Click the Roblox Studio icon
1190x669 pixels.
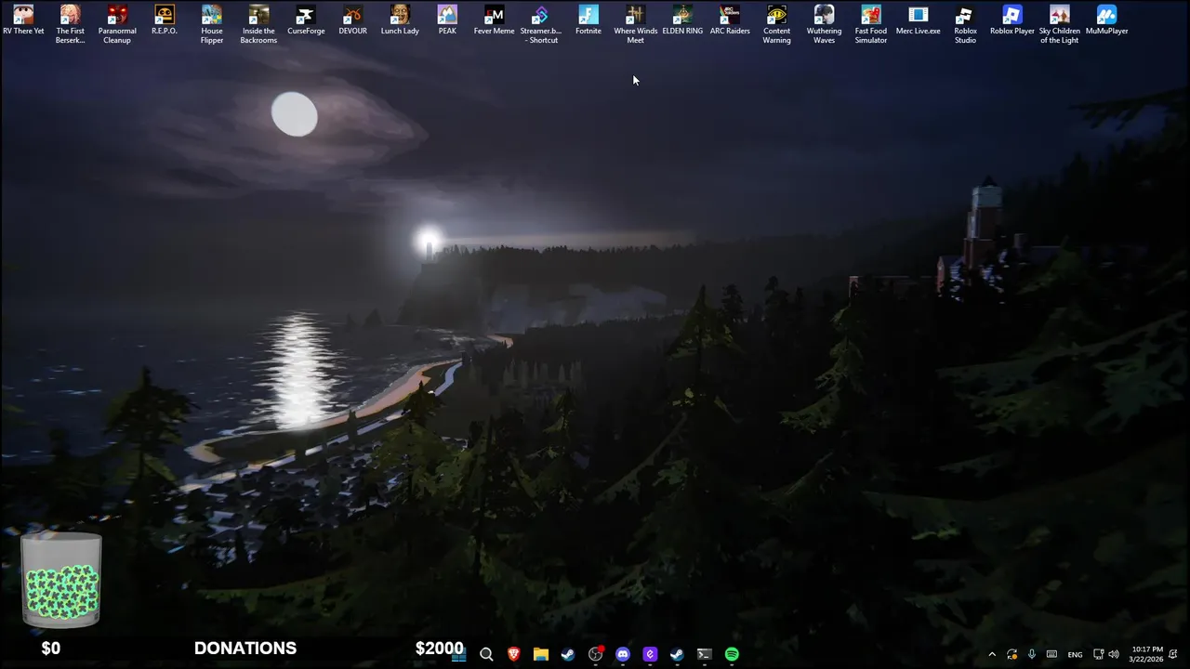click(x=965, y=24)
